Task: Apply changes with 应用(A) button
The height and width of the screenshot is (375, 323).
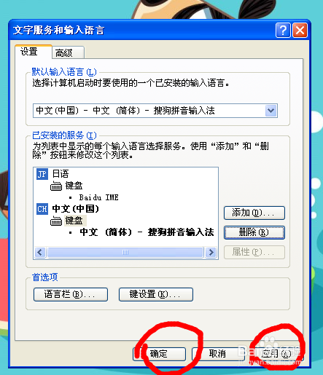Action: point(276,354)
